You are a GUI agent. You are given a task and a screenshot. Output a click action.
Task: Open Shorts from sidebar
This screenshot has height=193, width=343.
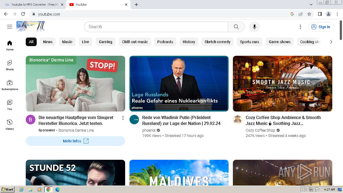(10, 65)
